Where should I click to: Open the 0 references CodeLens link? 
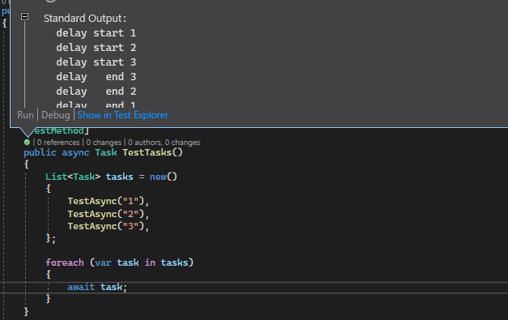pos(58,143)
